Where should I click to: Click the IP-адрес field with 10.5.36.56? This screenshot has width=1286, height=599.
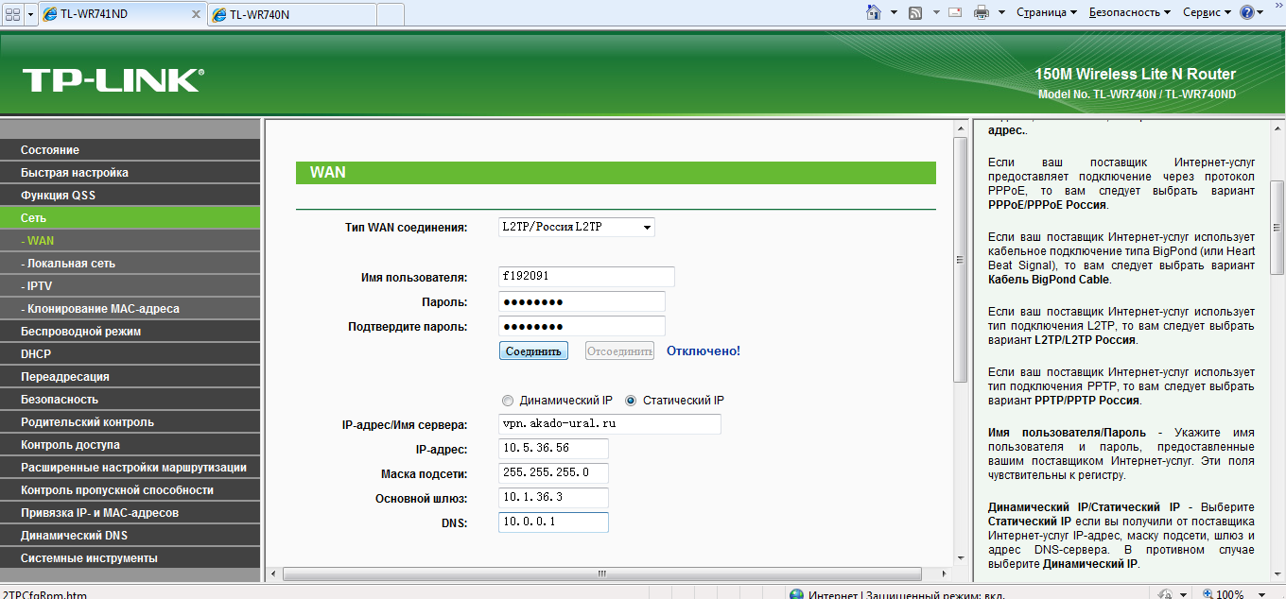click(553, 449)
